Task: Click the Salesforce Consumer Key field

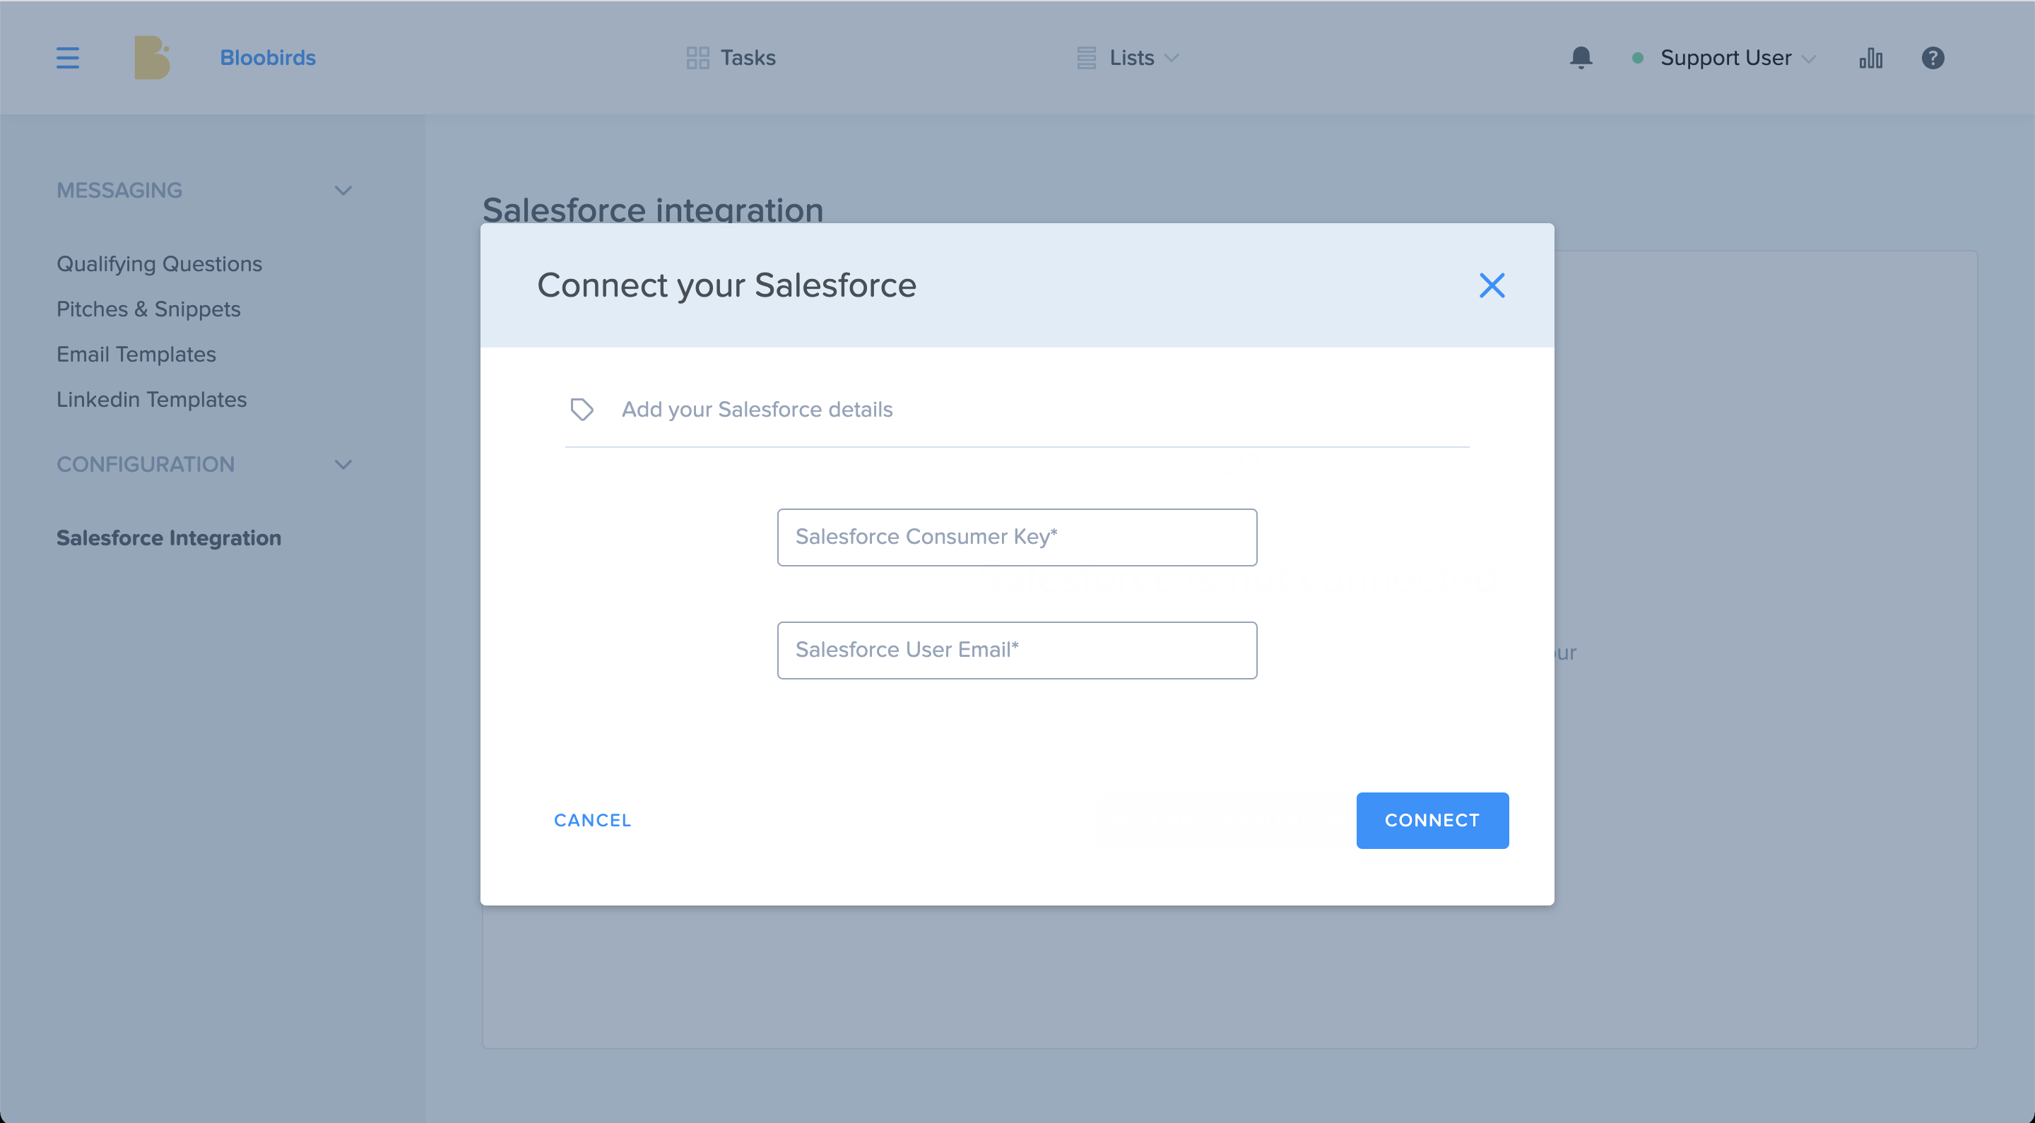Action: pyautogui.click(x=1017, y=537)
